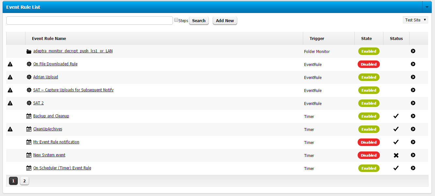The image size is (435, 196).
Task: Select page 1 button
Action: [13, 181]
